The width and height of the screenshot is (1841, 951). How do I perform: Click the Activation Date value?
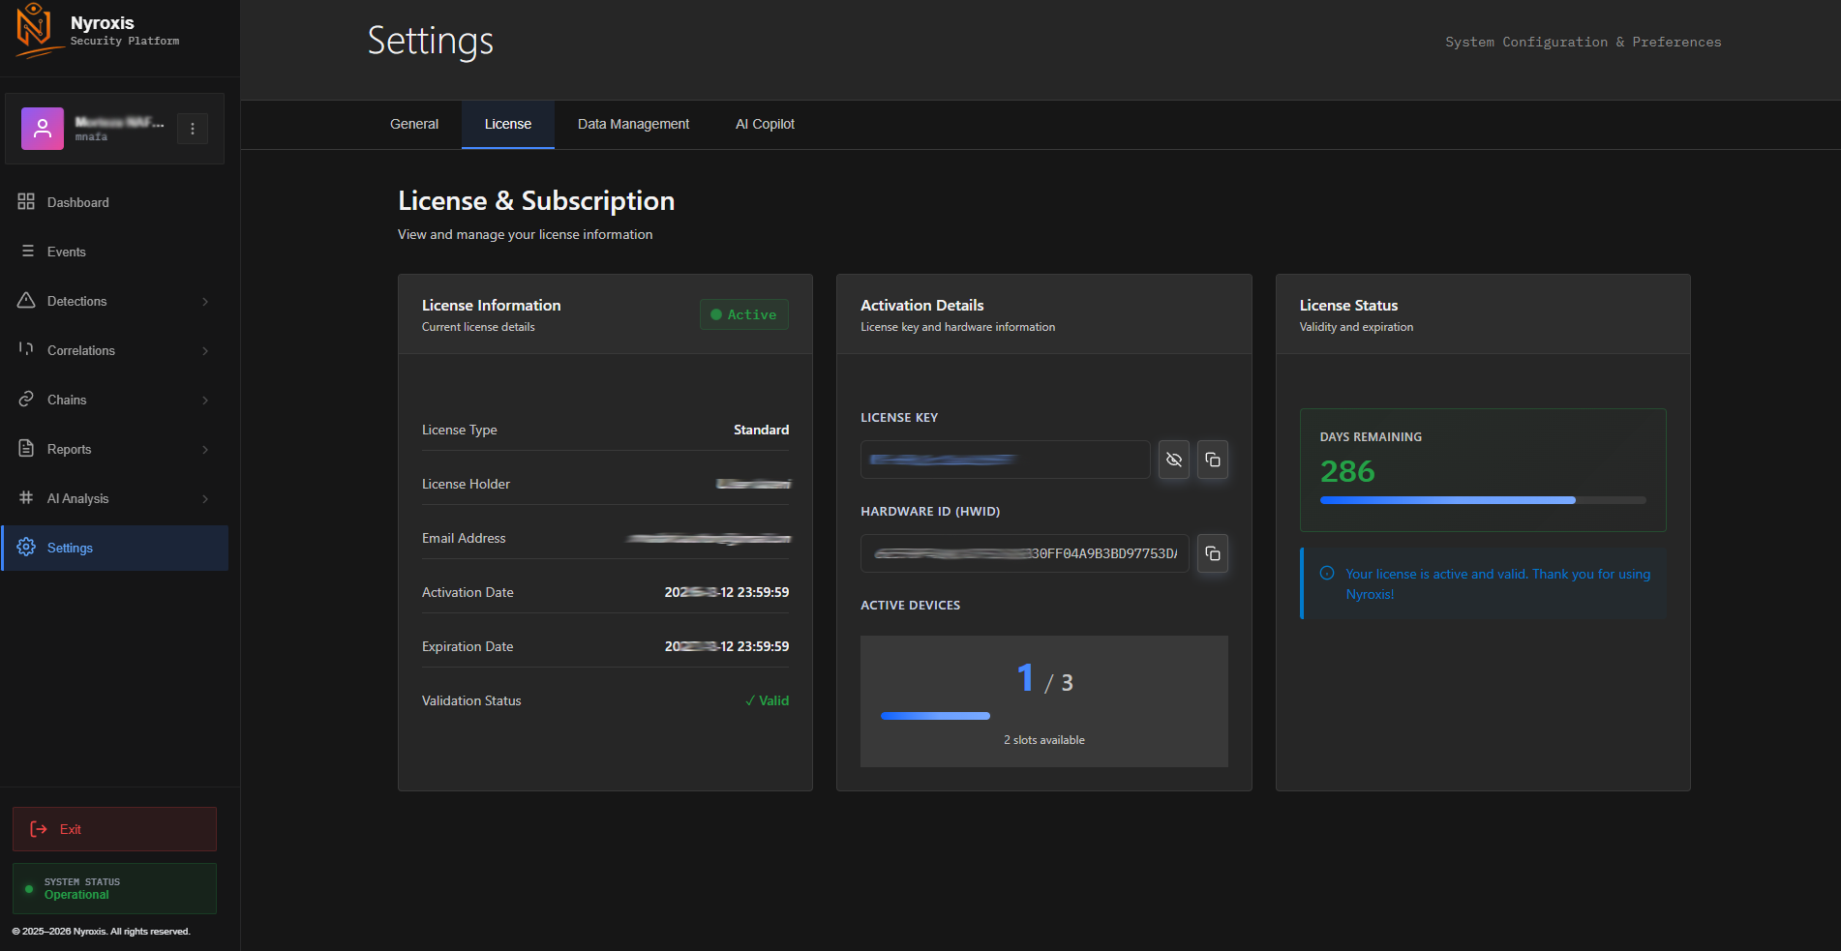[727, 592]
